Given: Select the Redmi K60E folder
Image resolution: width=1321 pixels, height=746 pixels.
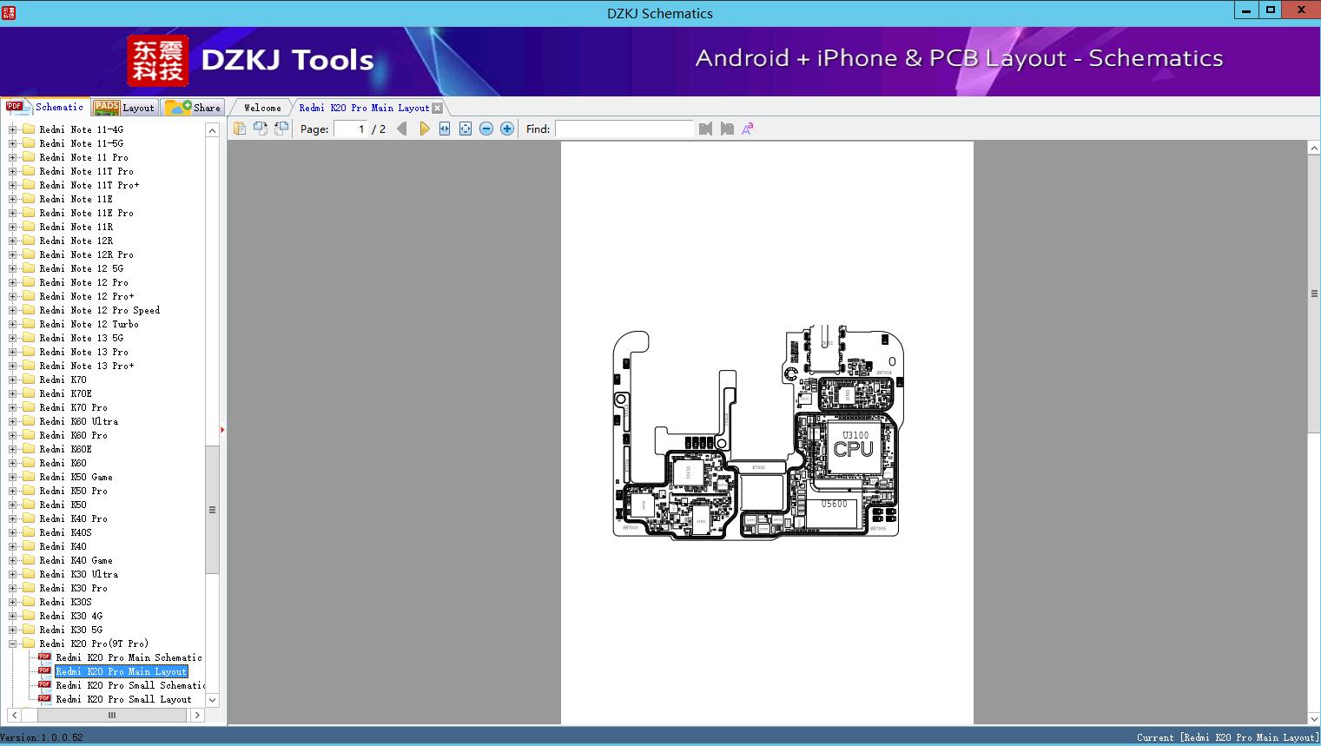Looking at the screenshot, I should [65, 449].
